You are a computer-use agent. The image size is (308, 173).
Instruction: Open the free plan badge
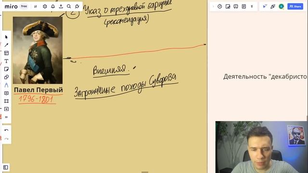[24, 6]
